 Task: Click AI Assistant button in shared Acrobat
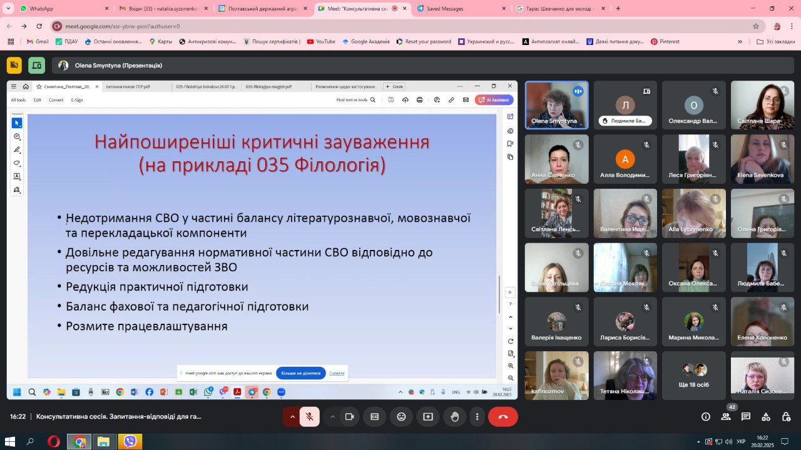[x=494, y=99]
